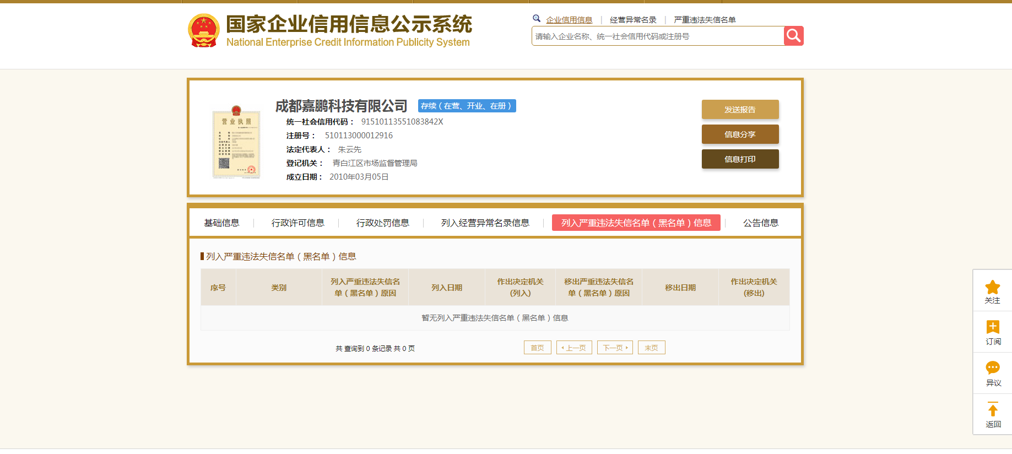Select the 列入严重违法失信名单（黑名单）信息 tab
Image resolution: width=1012 pixels, height=454 pixels.
click(636, 223)
